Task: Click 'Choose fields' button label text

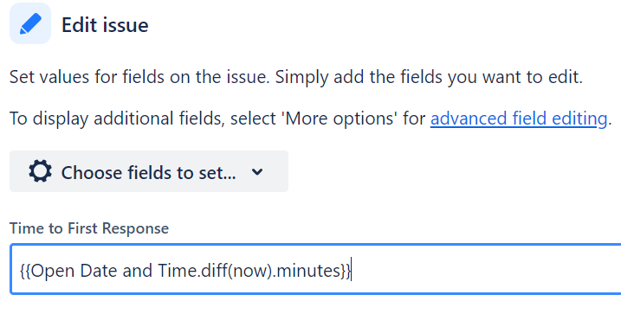Action: coord(148,173)
